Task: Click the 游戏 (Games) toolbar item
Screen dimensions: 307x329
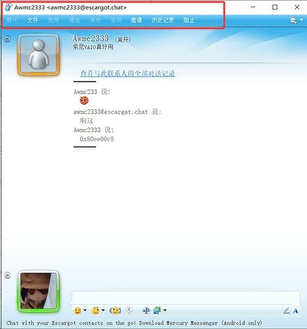Action: click(x=95, y=20)
